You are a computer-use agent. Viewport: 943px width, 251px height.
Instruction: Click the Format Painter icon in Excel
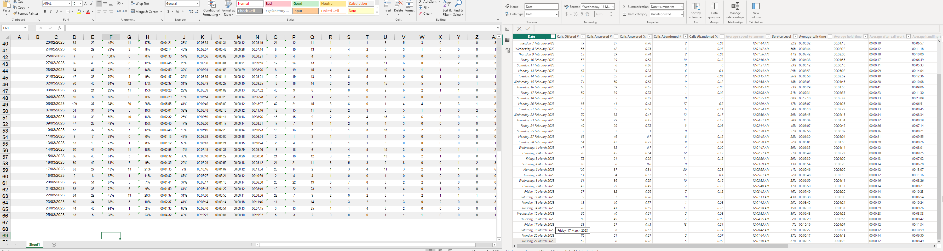pyautogui.click(x=15, y=14)
